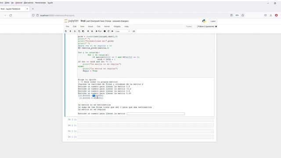Reload the page in Firefox
281x158 pixels.
coord(11,15)
